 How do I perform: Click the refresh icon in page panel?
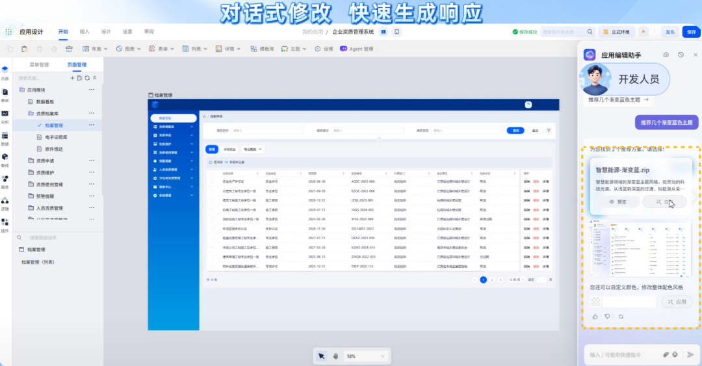pos(87,78)
